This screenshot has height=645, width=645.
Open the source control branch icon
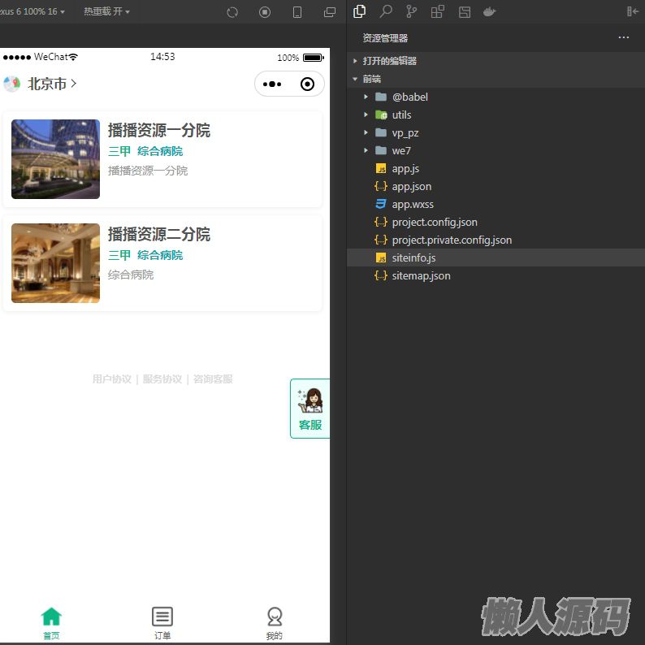coord(412,11)
